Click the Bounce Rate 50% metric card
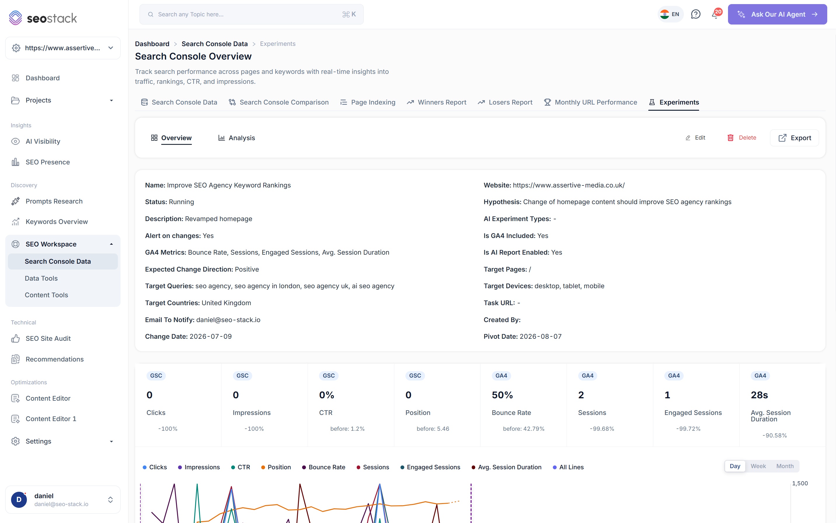Viewport: 836px width, 523px height. (523, 405)
